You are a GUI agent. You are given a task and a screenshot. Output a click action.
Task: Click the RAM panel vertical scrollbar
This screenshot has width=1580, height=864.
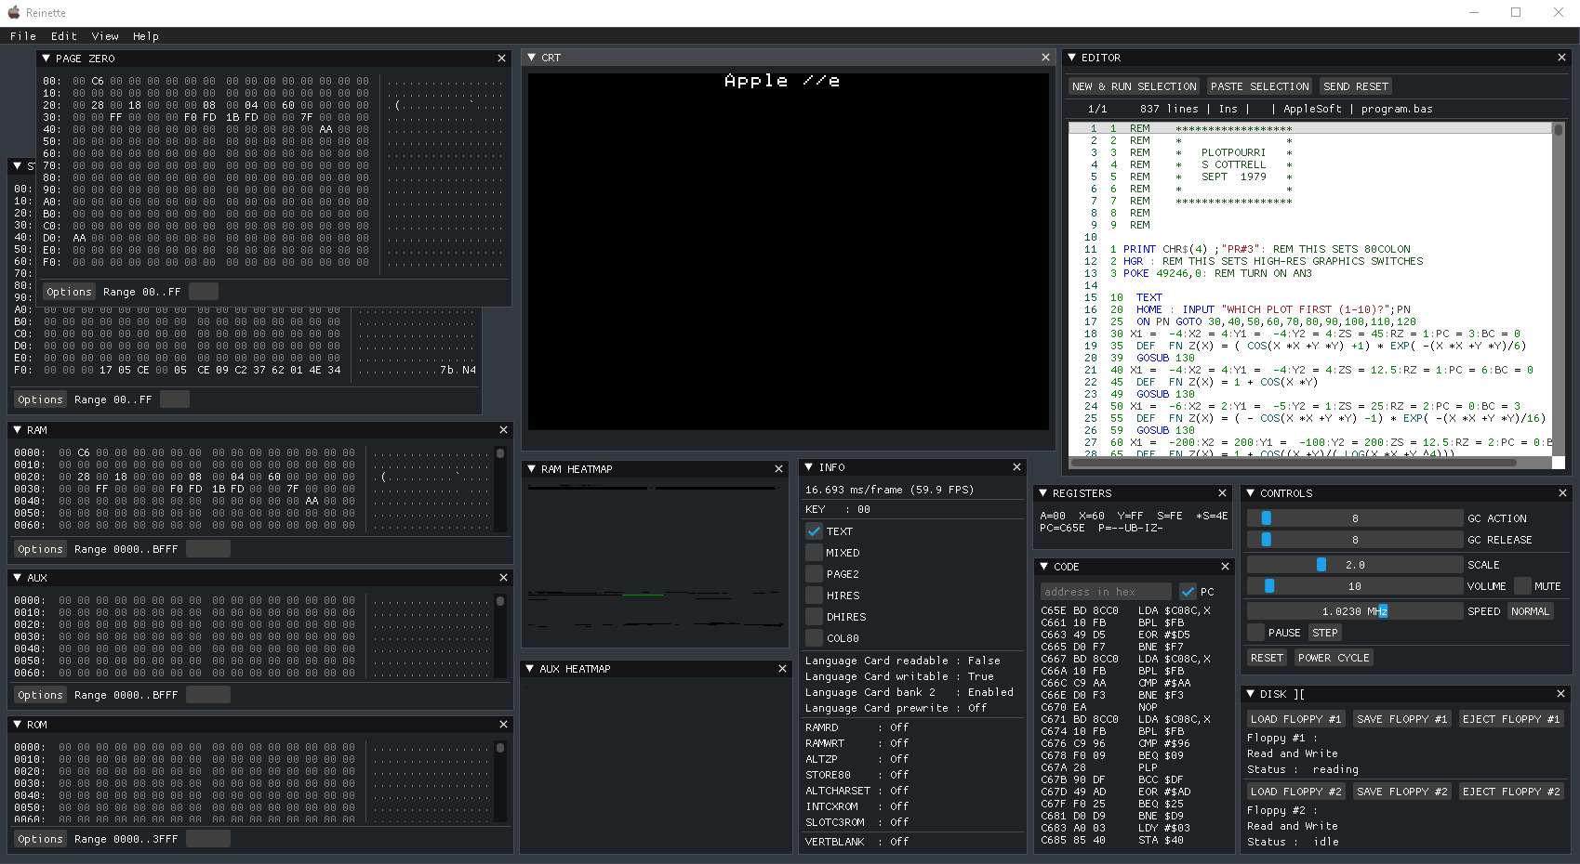tap(500, 489)
